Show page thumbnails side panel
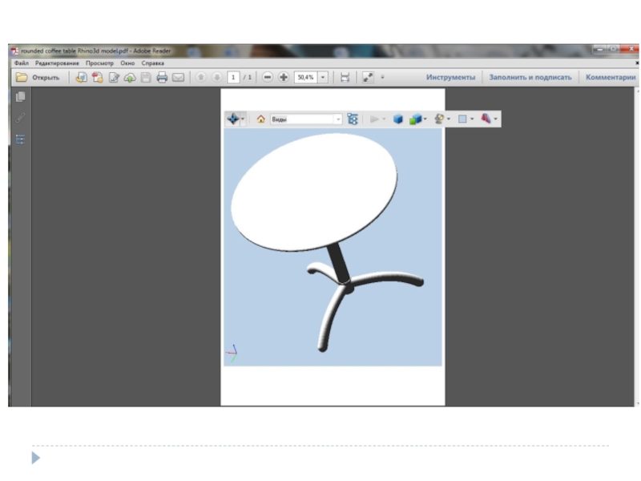 20,96
